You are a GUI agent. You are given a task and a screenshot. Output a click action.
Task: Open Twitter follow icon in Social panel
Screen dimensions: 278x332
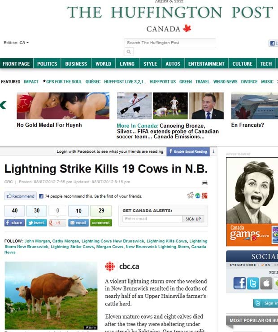(252, 283)
